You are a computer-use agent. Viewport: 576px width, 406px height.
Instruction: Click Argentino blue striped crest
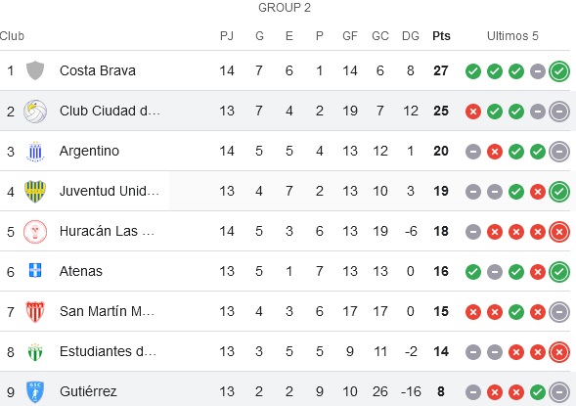pyautogui.click(x=35, y=151)
